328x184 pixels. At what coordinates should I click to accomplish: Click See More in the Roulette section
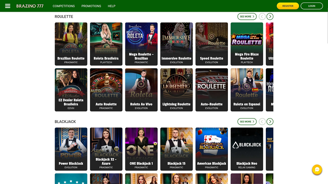pos(247,16)
